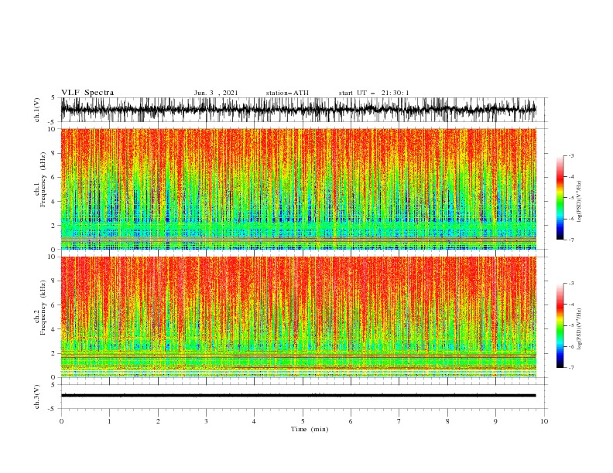This screenshot has height=473, width=613.
Task: Click the ch.2 colorbar 'log(PSD)(V²/Hz)' label
Action: coord(580,329)
